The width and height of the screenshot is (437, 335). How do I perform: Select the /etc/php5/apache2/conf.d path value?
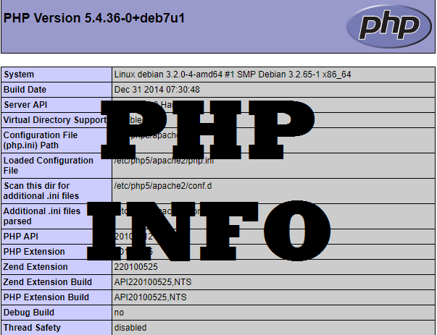coord(163,186)
